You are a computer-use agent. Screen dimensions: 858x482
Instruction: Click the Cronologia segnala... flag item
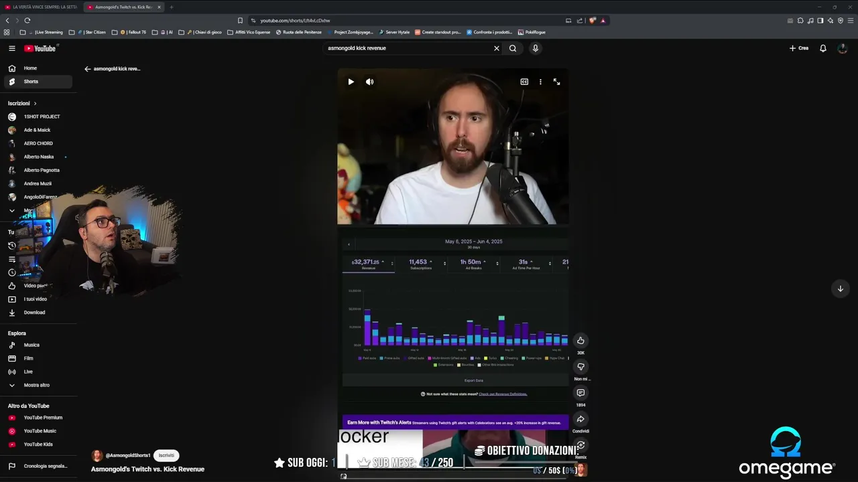tap(38, 466)
